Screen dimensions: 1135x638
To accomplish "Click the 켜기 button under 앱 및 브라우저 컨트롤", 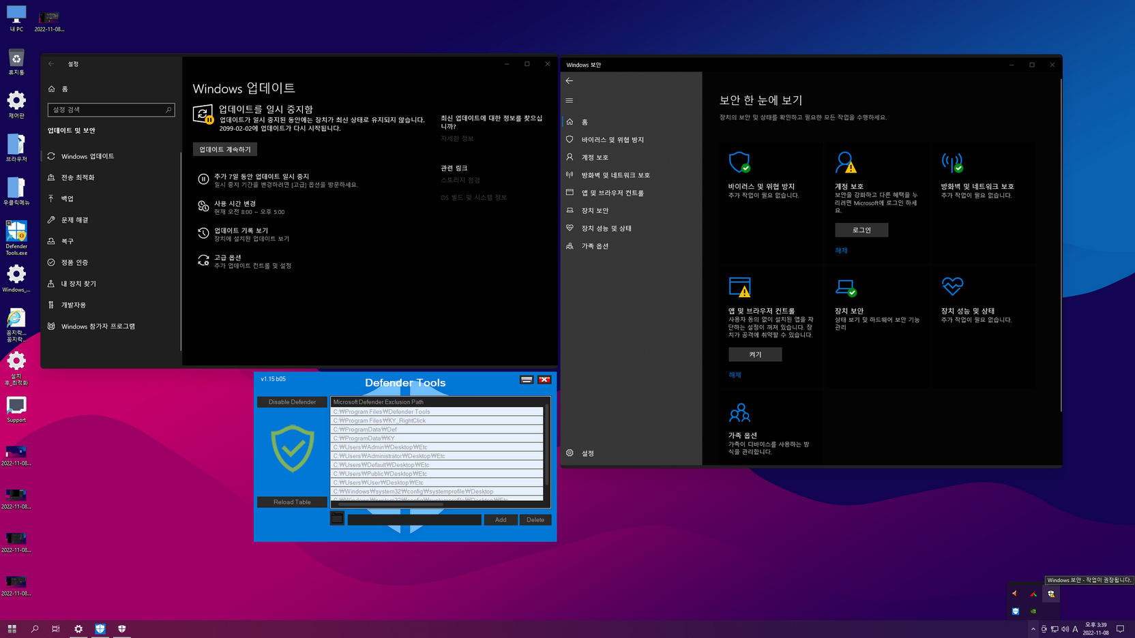I will pyautogui.click(x=755, y=354).
